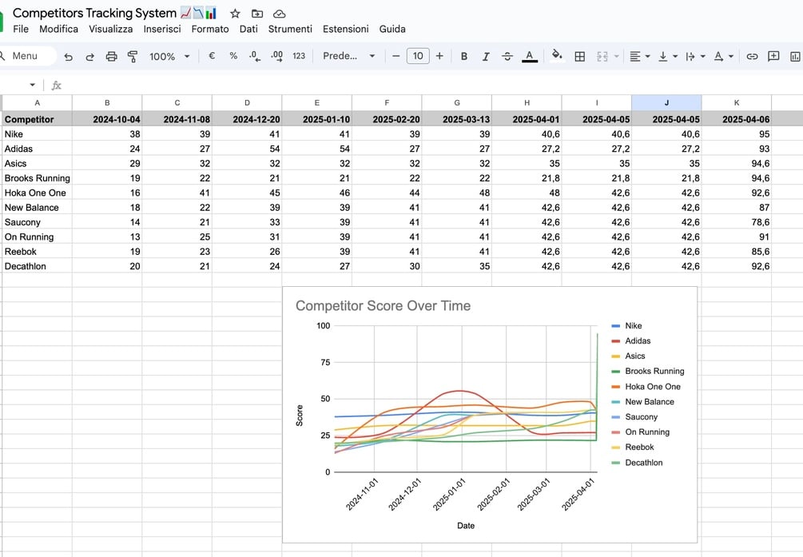The width and height of the screenshot is (803, 557).
Task: Toggle italic formatting
Action: point(486,57)
